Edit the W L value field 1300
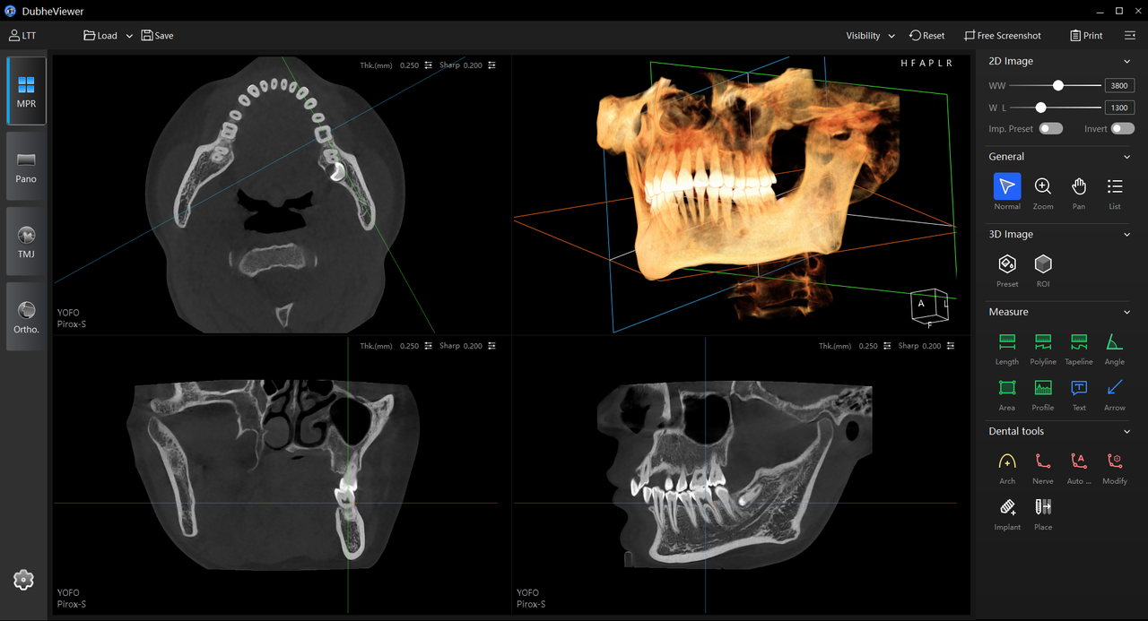This screenshot has width=1148, height=621. pos(1119,108)
